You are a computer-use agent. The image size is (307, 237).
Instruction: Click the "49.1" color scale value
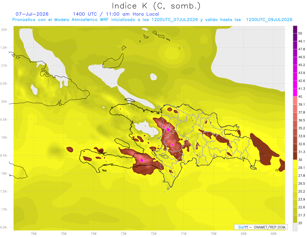point(302,41)
